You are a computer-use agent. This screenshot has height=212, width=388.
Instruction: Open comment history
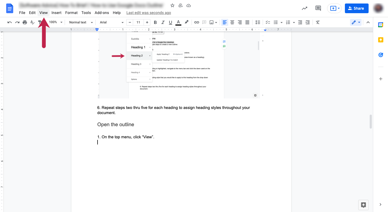(x=318, y=8)
